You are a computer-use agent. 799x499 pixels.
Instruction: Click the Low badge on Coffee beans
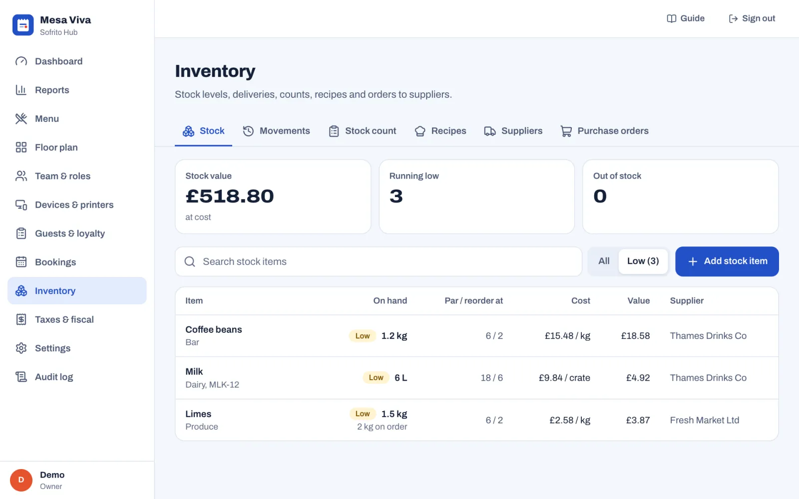pos(363,336)
